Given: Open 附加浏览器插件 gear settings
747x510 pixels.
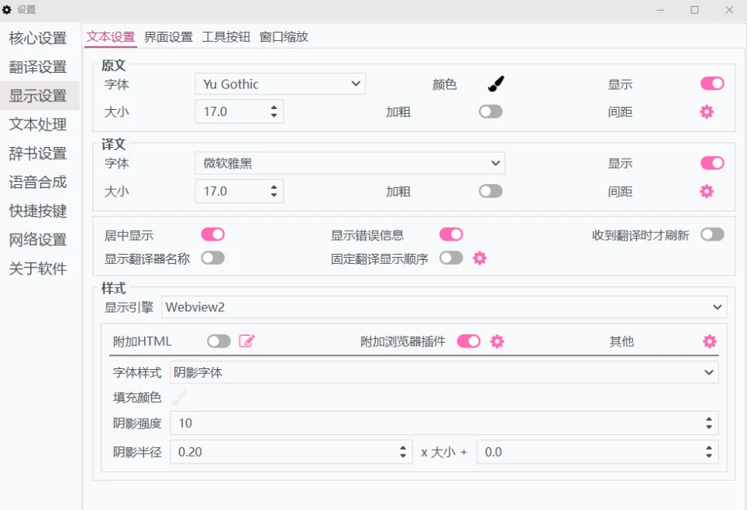Looking at the screenshot, I should coord(497,341).
